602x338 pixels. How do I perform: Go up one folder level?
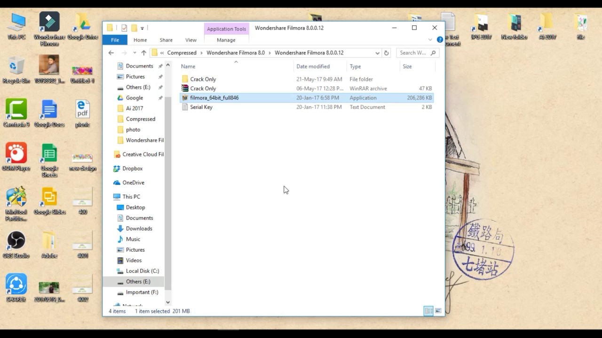144,53
